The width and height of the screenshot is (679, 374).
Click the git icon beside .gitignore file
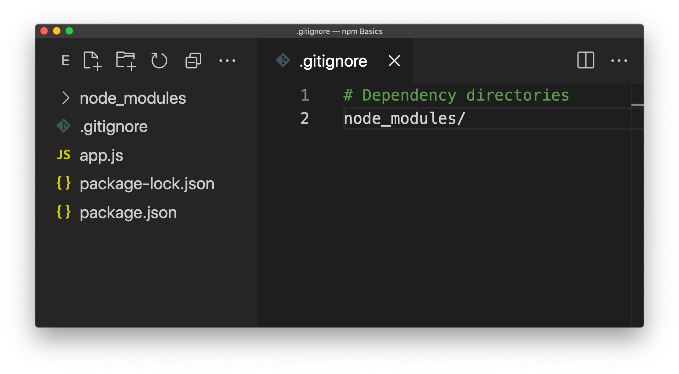tap(64, 126)
